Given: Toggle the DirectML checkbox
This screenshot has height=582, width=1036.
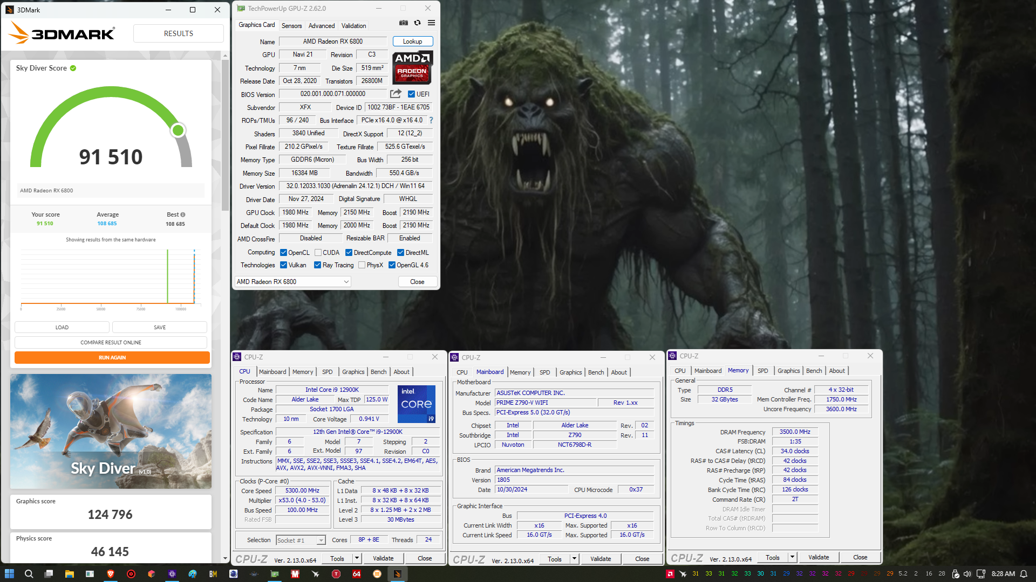Looking at the screenshot, I should (401, 252).
